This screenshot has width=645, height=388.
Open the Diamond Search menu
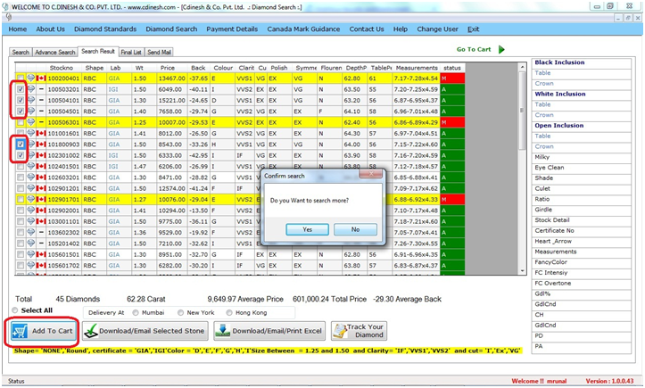click(171, 29)
